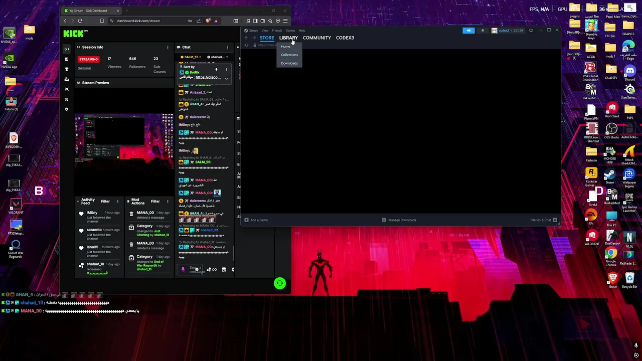The image size is (642, 361).
Task: Click Filter in Activity Feed panel
Action: (x=105, y=202)
